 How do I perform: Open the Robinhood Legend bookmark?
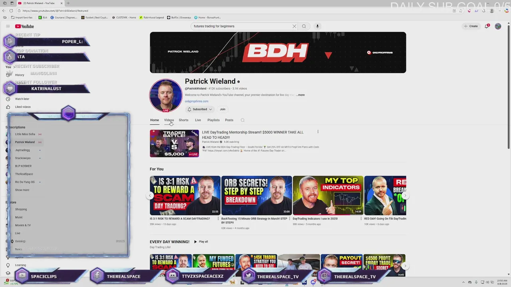151,18
